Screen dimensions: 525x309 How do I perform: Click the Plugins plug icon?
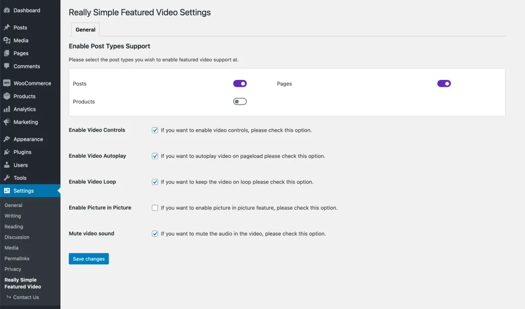pyautogui.click(x=7, y=152)
